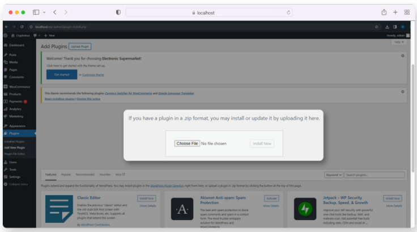Select the Recommended plugins tab

coord(85,175)
